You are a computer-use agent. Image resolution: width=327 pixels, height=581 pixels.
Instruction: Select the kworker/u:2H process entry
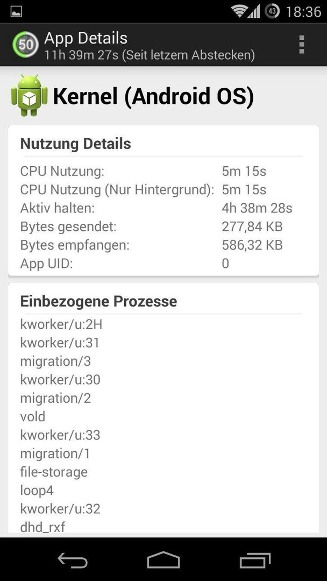click(61, 324)
